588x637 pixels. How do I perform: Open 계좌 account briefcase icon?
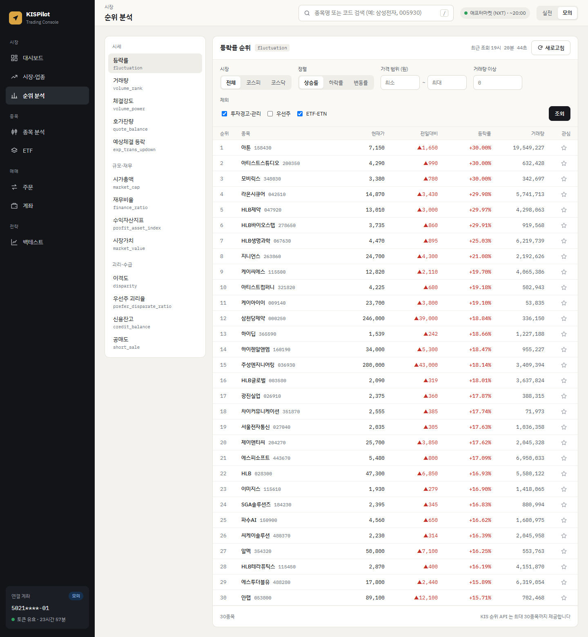(14, 206)
